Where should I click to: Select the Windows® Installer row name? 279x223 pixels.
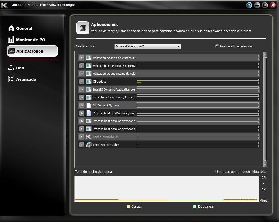click(x=106, y=145)
